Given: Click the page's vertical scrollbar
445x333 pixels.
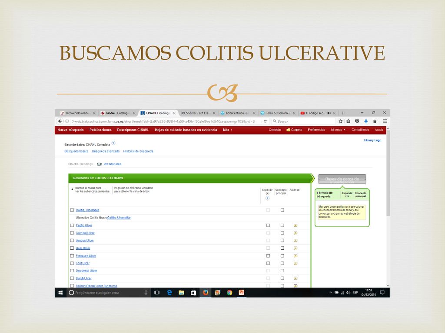Looking at the screenshot, I should (388, 173).
